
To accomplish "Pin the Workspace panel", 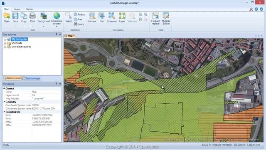I will point(57,84).
